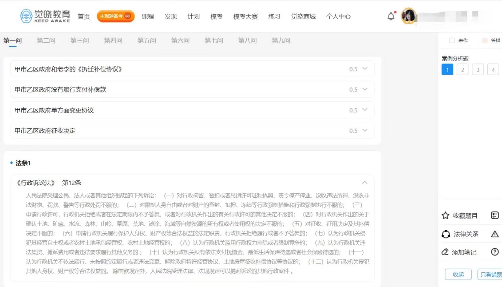
Task: Select the 第一问 tab
Action: coord(13,41)
